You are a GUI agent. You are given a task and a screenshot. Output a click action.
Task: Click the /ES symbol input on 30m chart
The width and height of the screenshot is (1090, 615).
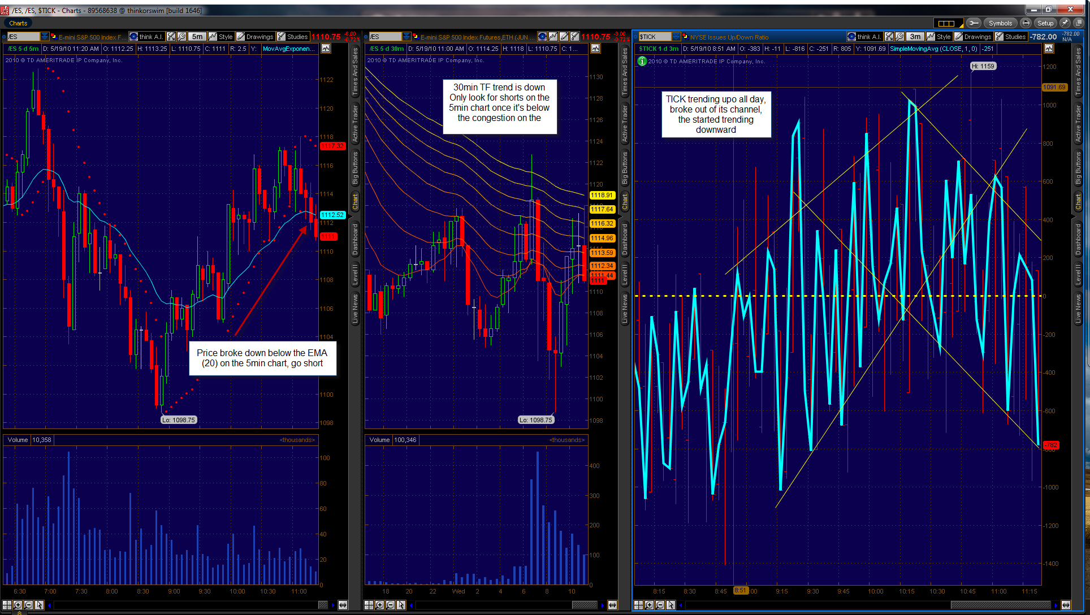click(385, 37)
